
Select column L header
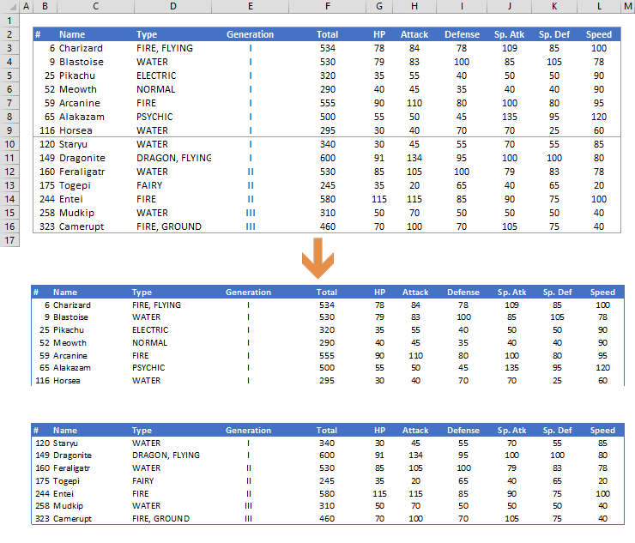[x=599, y=7]
